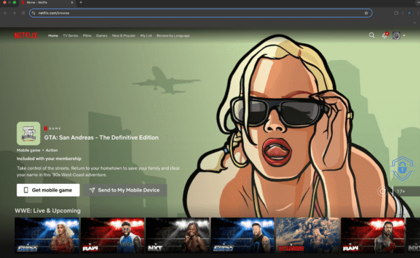Open a new browser tab with plus
The image size is (420, 258).
coord(81,3)
